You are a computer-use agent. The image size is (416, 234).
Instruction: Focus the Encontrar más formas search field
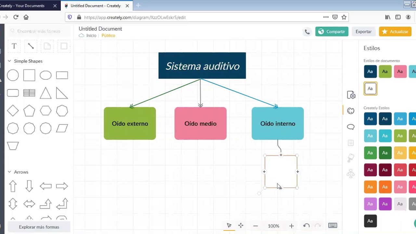pos(39,31)
